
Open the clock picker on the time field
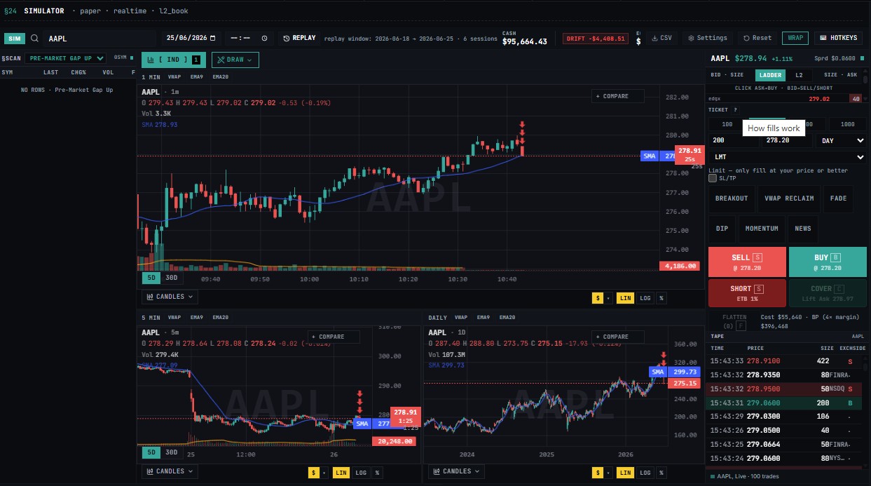(x=264, y=38)
